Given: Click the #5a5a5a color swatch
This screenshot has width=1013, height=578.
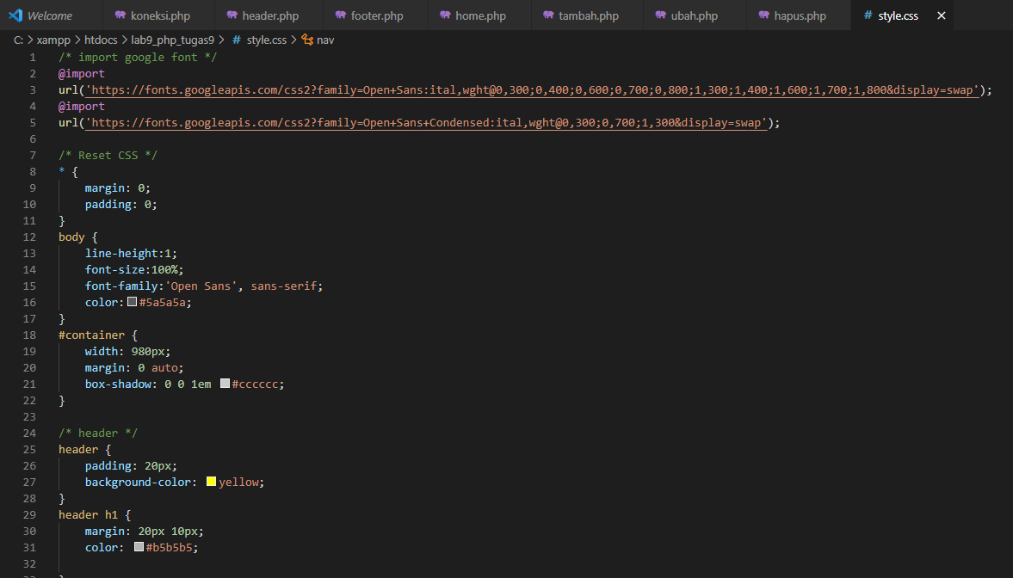Looking at the screenshot, I should [x=133, y=302].
